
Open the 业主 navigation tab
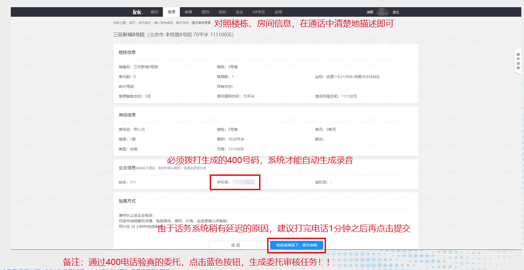pyautogui.click(x=239, y=12)
